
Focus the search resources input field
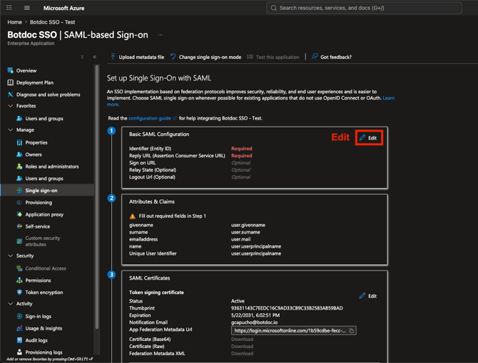(364, 8)
